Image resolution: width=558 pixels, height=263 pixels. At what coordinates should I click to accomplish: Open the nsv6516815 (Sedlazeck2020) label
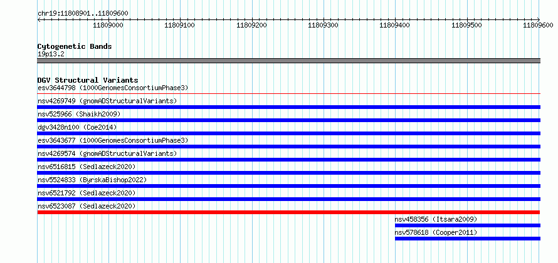(x=87, y=167)
